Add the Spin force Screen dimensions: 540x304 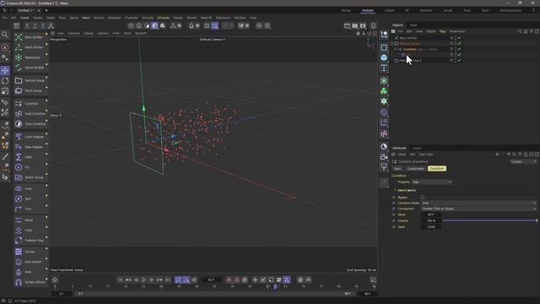30,198
